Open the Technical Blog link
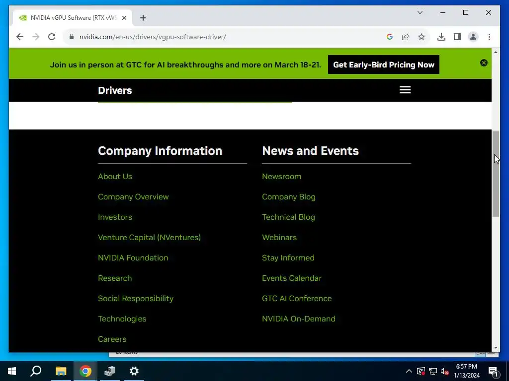Viewport: 509px width, 381px height. click(288, 217)
